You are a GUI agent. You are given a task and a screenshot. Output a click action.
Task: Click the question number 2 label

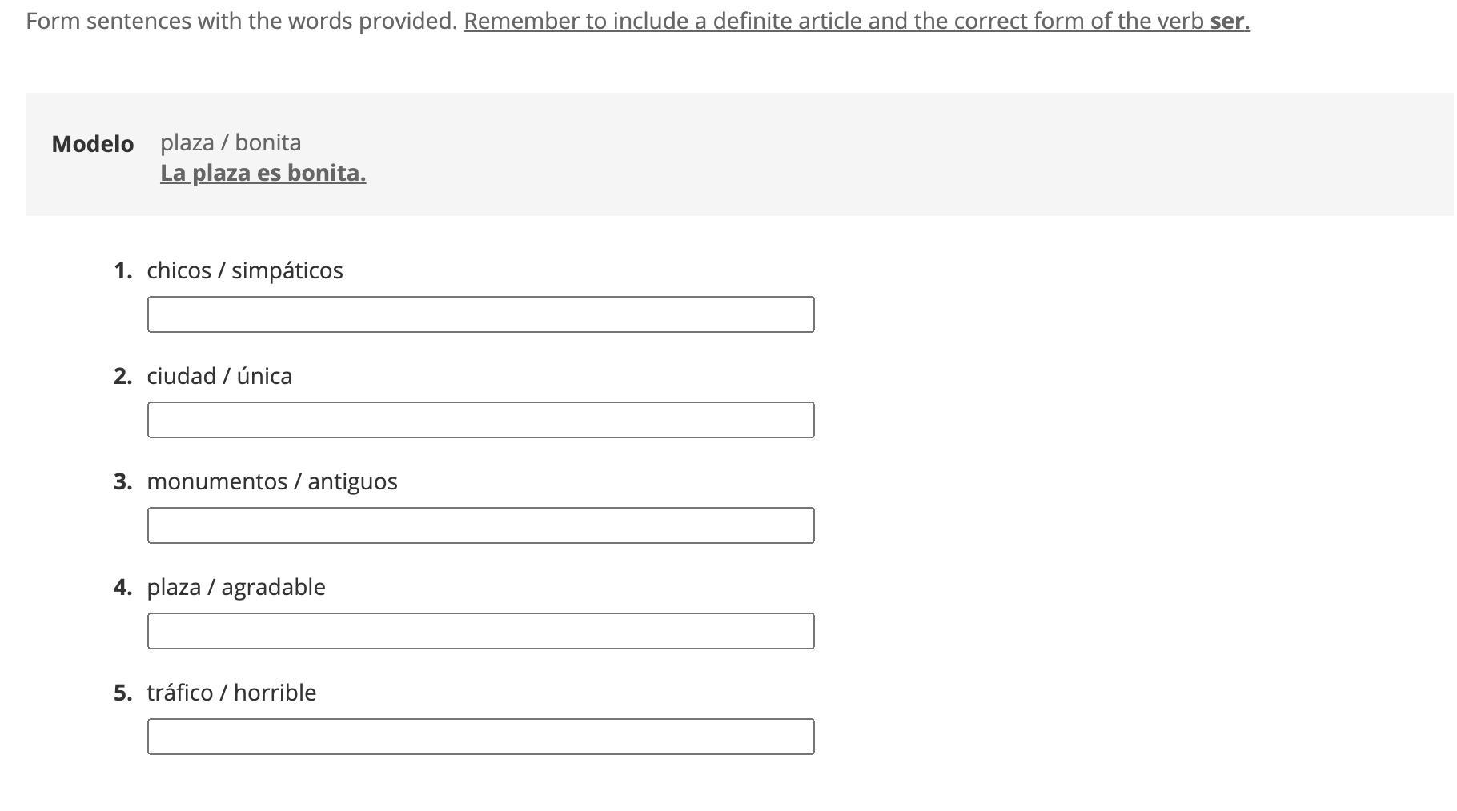122,376
